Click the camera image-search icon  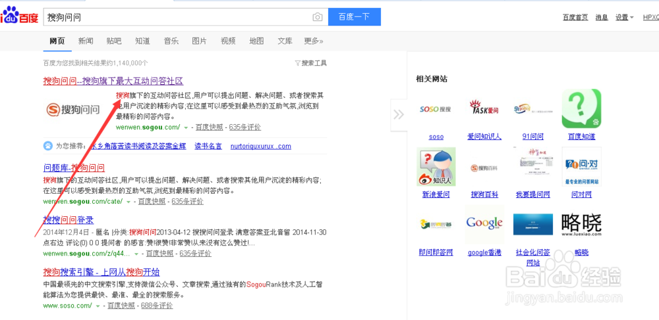coord(318,16)
